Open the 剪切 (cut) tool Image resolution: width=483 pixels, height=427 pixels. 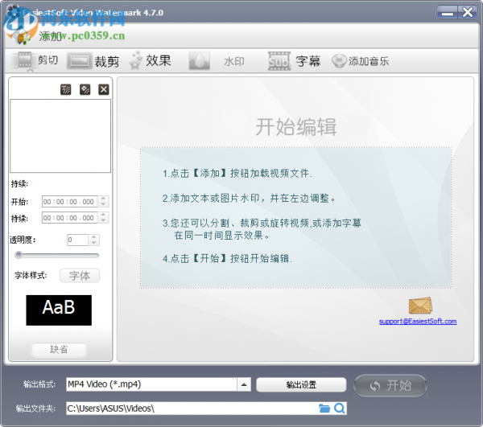click(x=35, y=60)
